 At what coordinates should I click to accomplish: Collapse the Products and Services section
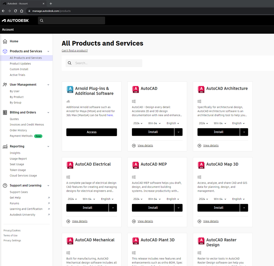(x=48, y=51)
